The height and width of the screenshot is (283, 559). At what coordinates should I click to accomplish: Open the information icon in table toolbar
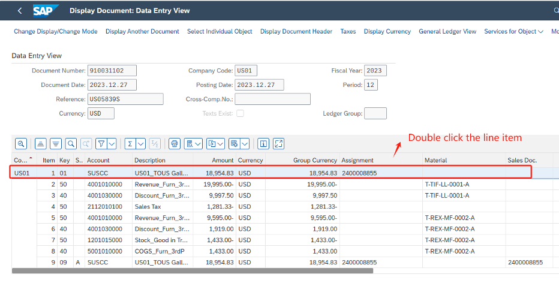[263, 143]
